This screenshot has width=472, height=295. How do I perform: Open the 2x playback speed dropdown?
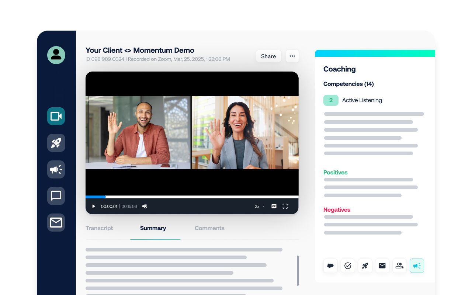pos(259,206)
